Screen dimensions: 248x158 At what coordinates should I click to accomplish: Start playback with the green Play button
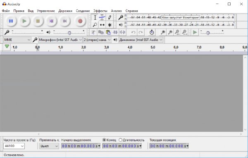tap(24, 21)
